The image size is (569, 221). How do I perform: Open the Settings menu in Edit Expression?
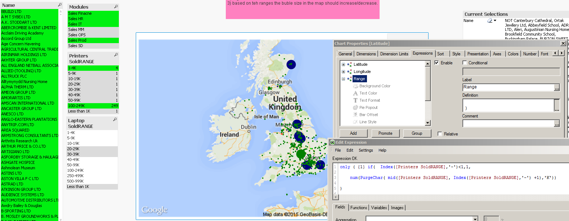click(366, 150)
